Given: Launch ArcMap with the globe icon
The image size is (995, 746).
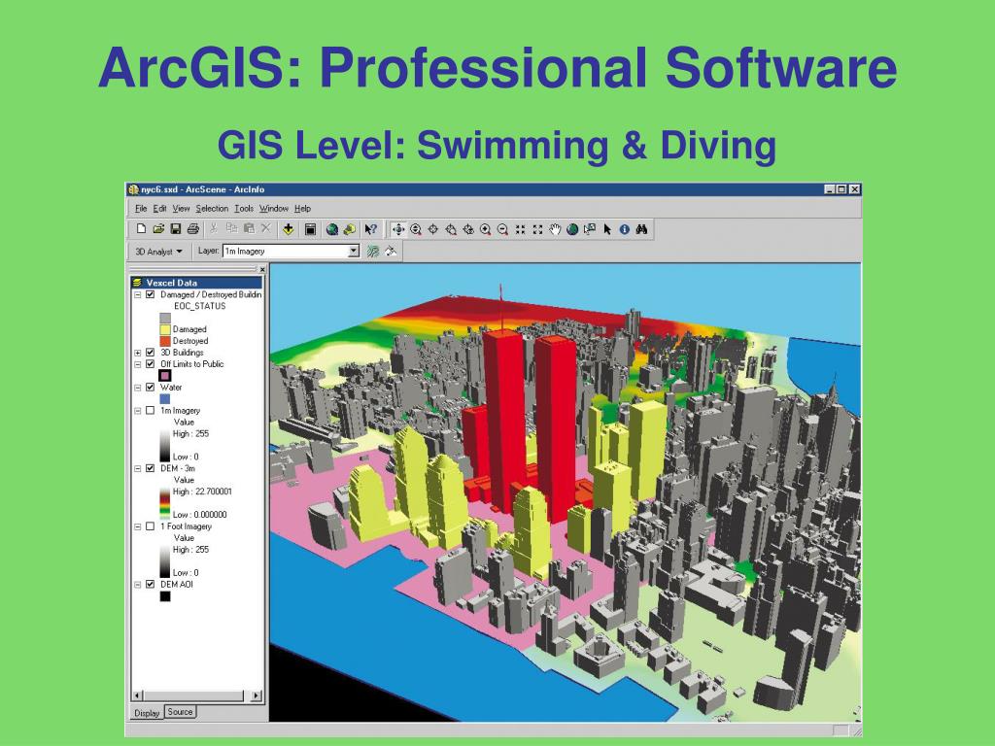Looking at the screenshot, I should [x=331, y=229].
